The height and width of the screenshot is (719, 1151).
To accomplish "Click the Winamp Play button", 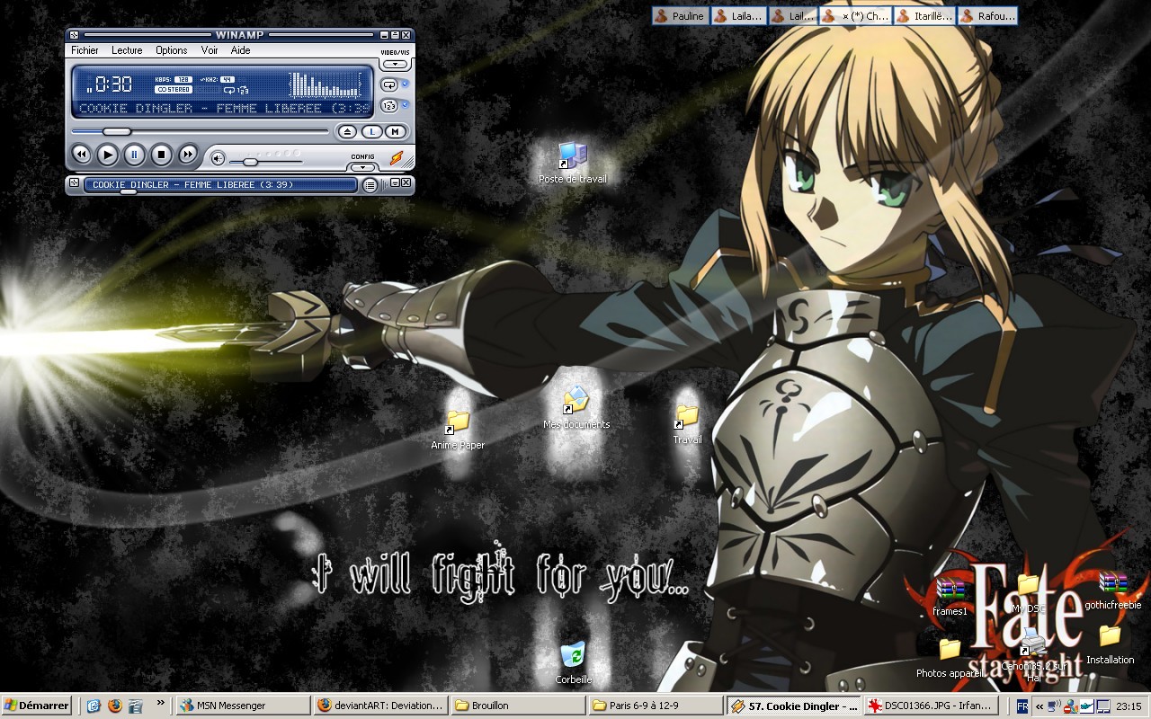I will (107, 155).
